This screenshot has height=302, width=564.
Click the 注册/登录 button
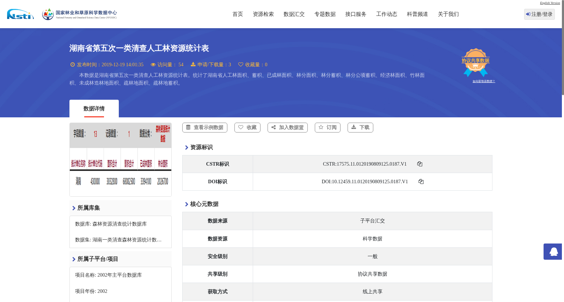(x=539, y=14)
